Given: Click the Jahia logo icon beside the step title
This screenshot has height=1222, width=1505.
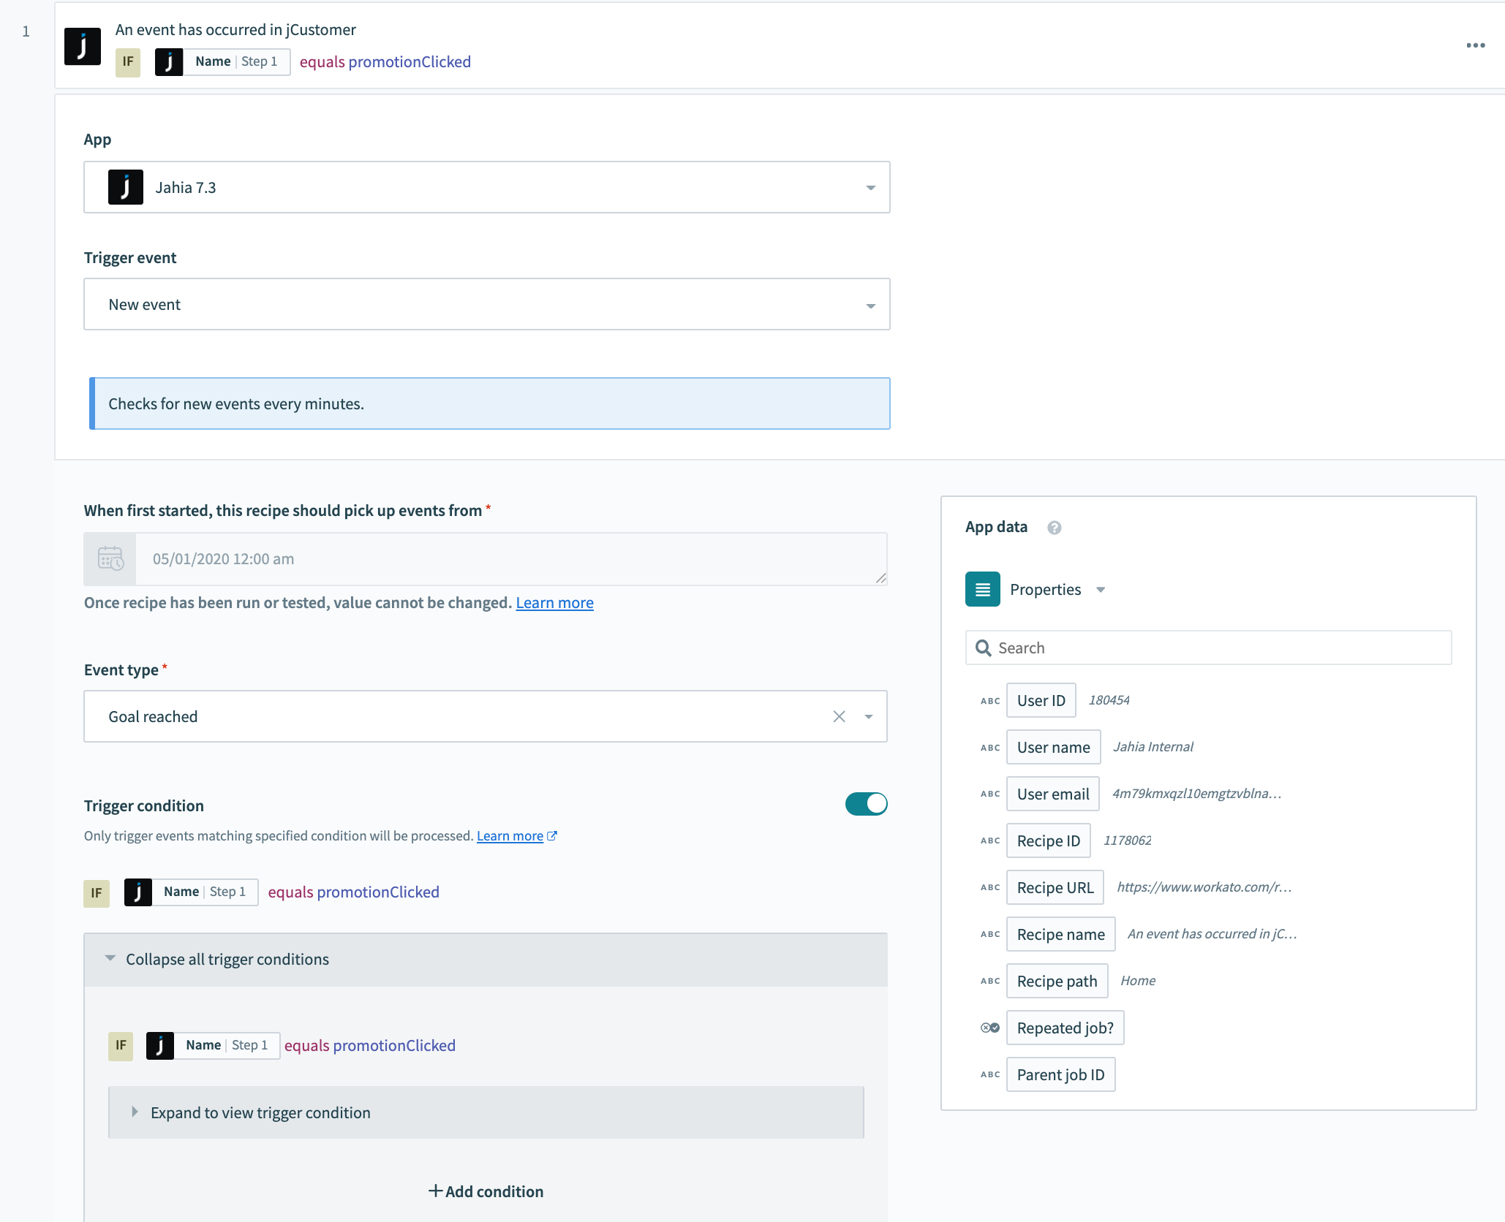Looking at the screenshot, I should point(82,47).
